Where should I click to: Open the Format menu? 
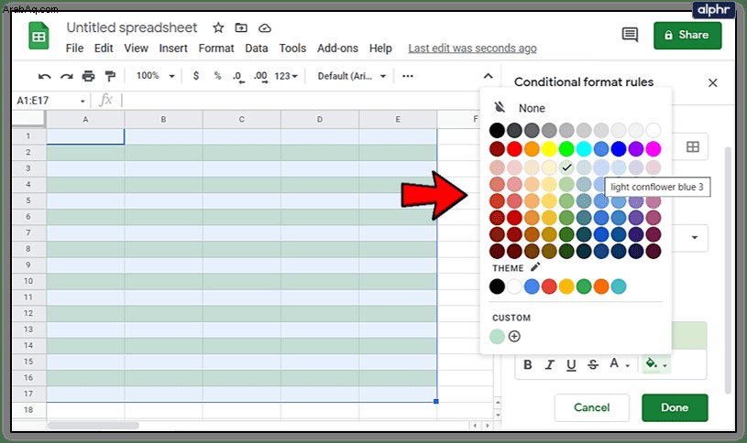coord(216,49)
